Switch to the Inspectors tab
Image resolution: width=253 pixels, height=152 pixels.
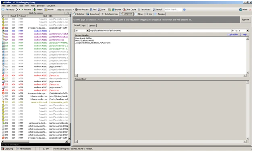coord(93,14)
